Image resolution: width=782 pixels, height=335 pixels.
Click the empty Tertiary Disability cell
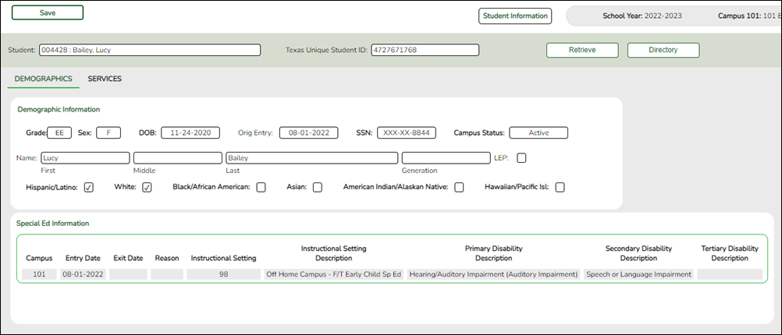pos(730,274)
